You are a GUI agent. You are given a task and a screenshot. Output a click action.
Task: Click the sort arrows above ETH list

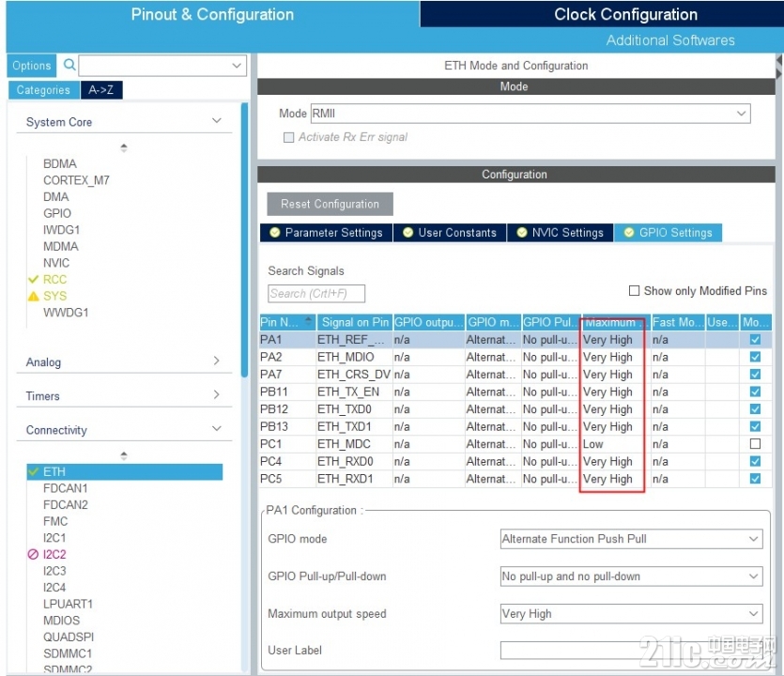coord(124,455)
